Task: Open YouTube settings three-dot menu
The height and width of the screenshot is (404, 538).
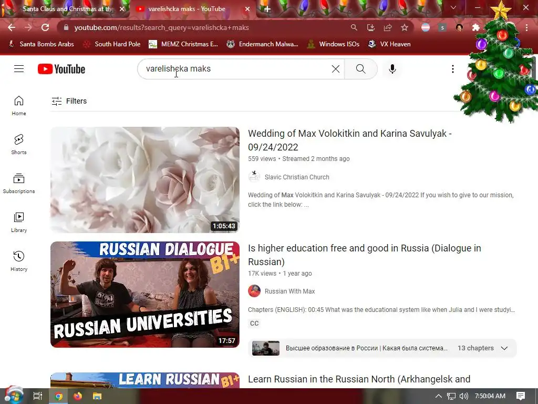Action: click(x=452, y=69)
